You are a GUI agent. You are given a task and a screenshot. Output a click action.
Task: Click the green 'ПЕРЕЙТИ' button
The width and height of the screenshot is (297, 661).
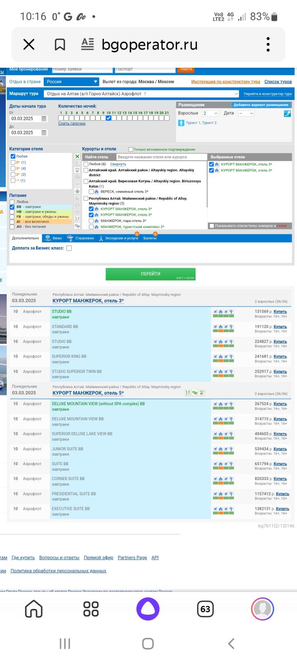(151, 274)
